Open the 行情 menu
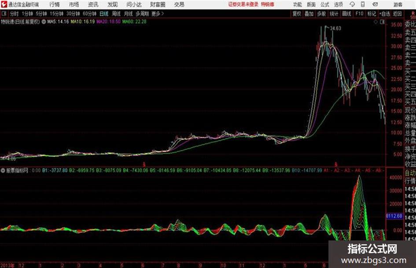This screenshot has width=416, height=268. 55,4
